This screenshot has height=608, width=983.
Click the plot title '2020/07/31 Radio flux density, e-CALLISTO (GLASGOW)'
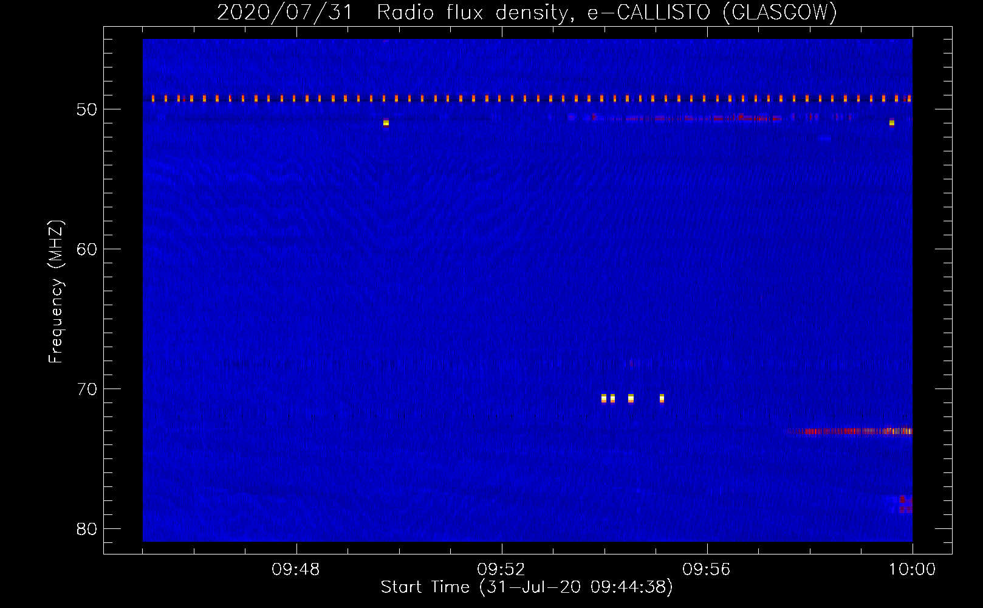point(527,12)
